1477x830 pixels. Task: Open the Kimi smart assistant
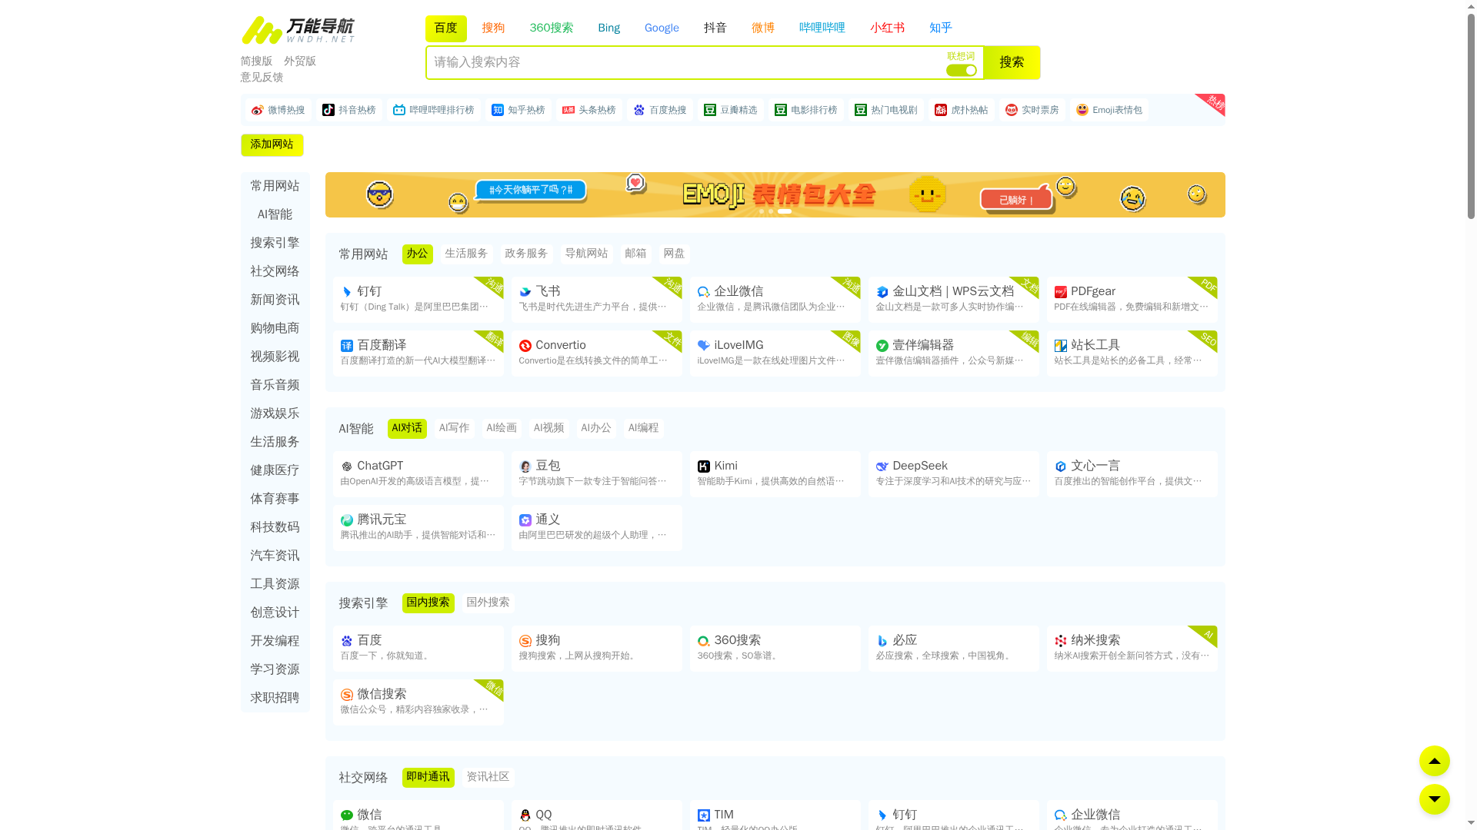point(775,473)
